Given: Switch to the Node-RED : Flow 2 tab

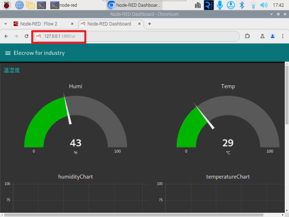Looking at the screenshot, I should (x=43, y=24).
